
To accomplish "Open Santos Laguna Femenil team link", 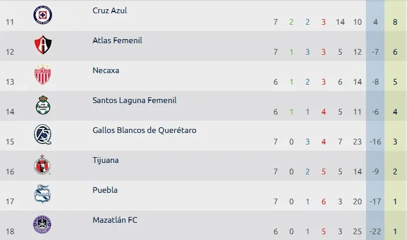I will click(x=135, y=100).
